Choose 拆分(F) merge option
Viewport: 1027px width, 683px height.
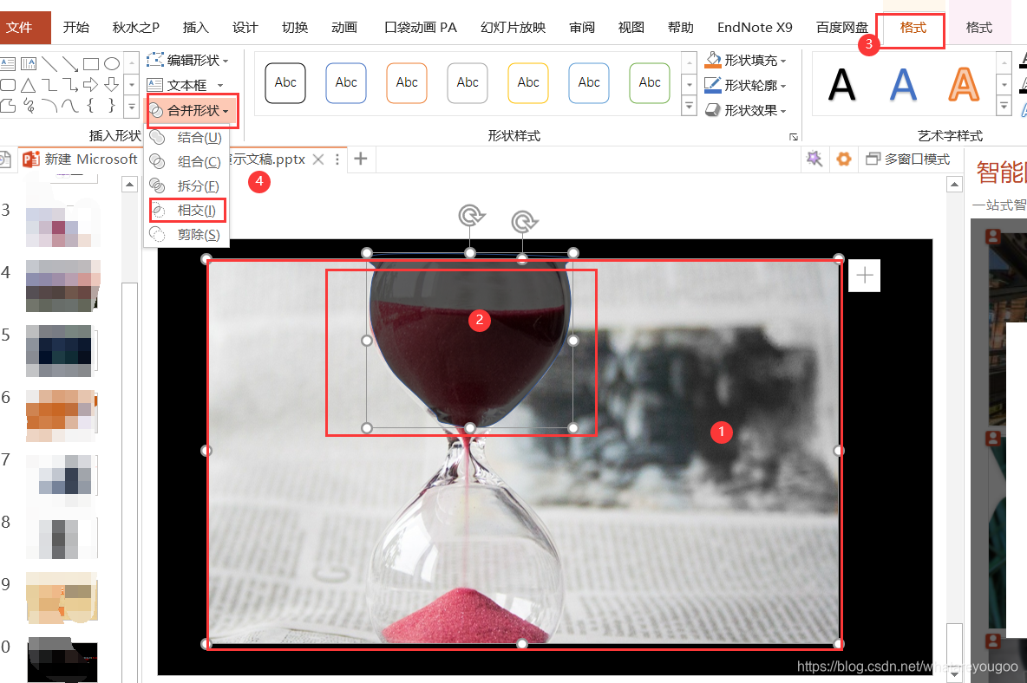[x=186, y=185]
